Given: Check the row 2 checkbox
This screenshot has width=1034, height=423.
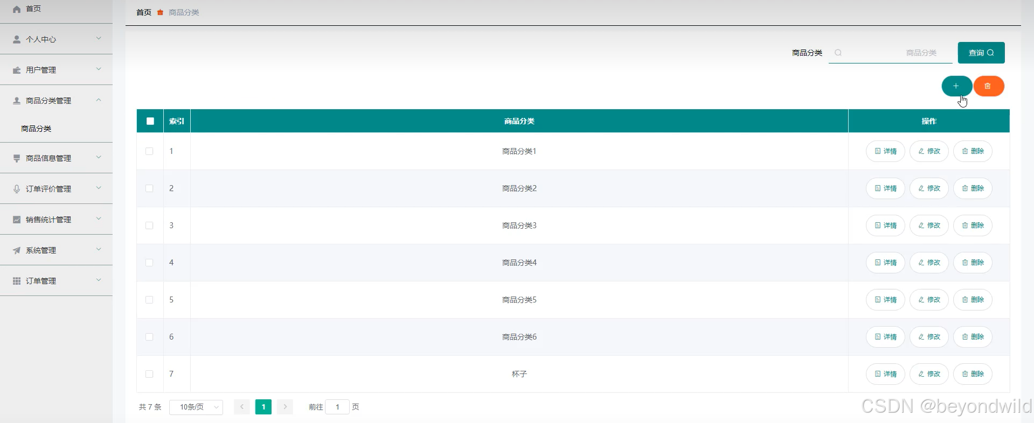Looking at the screenshot, I should click(x=149, y=188).
